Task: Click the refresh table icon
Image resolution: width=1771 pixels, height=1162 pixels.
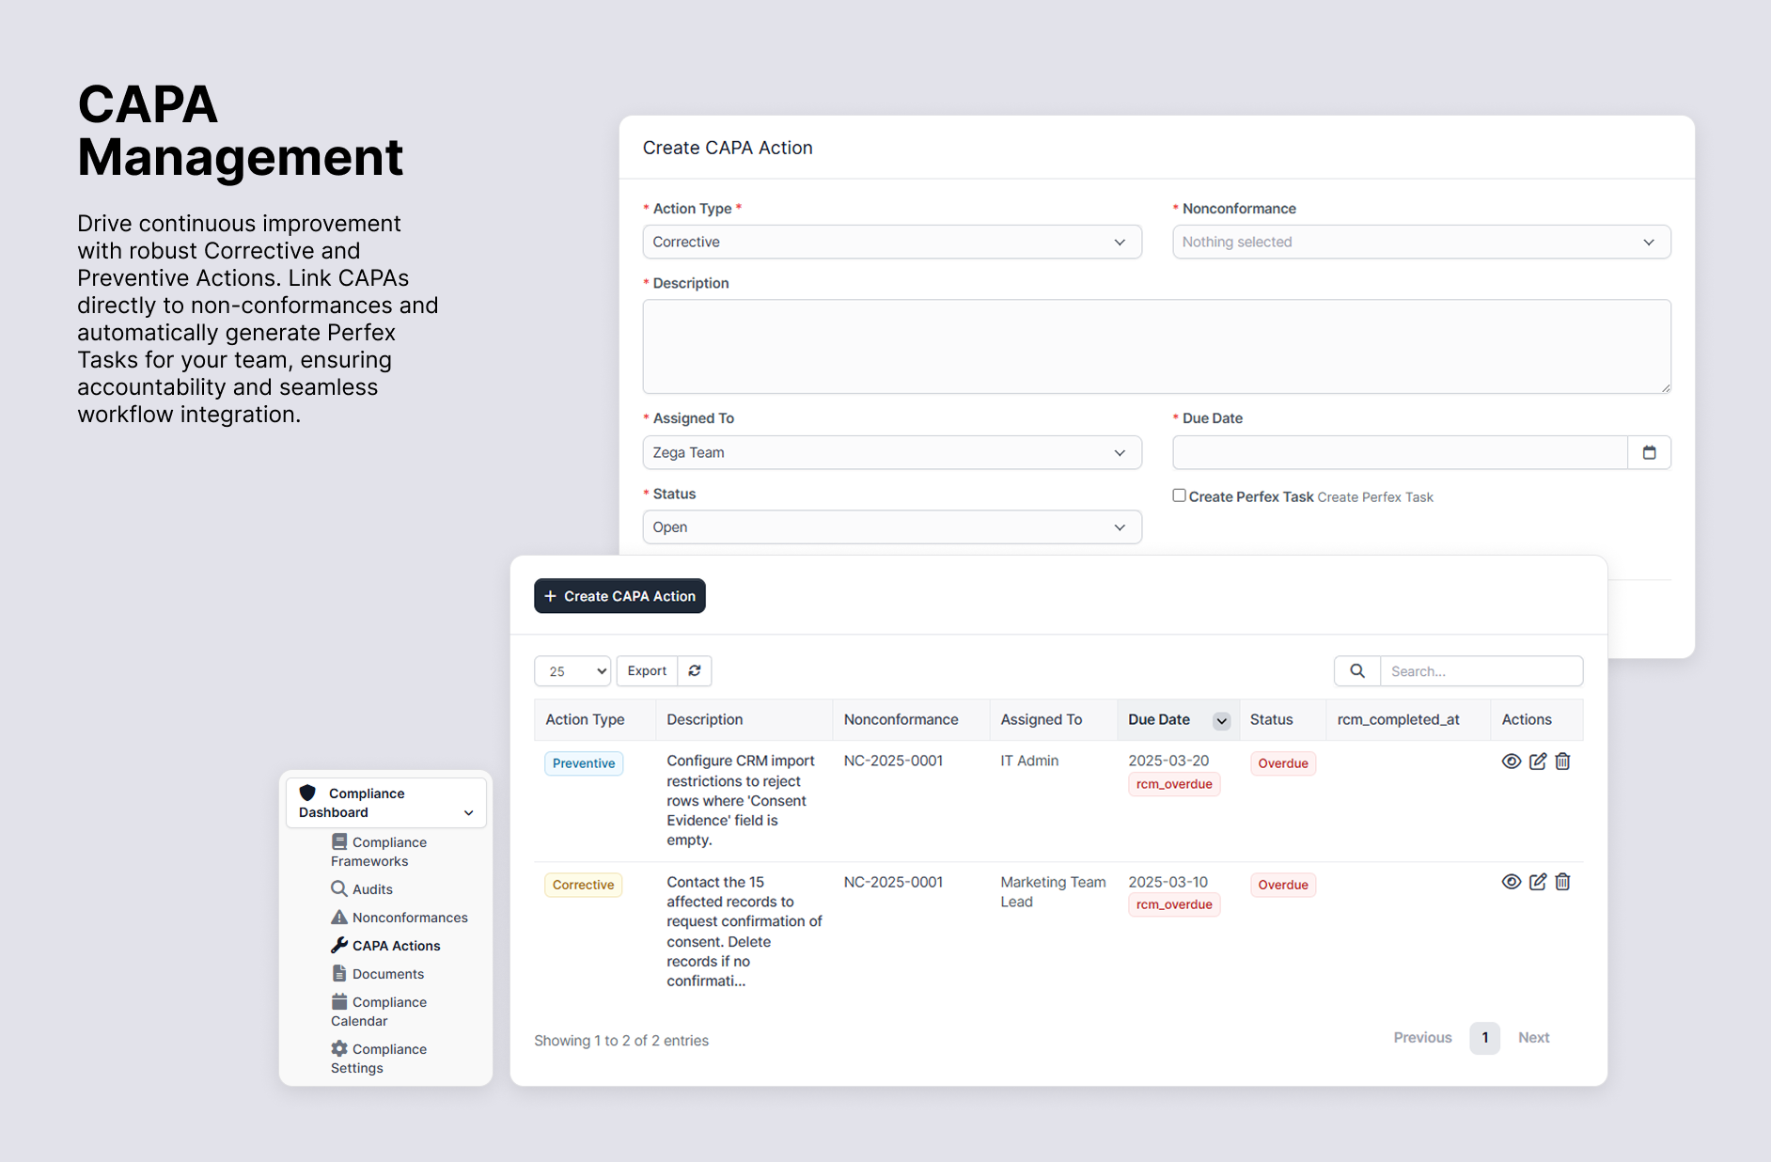Action: [x=695, y=671]
